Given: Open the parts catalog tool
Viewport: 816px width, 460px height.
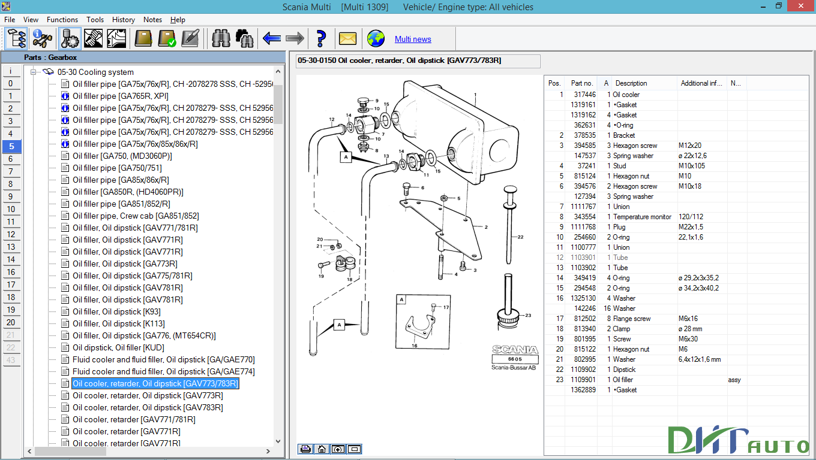Looking at the screenshot, I should tap(16, 38).
